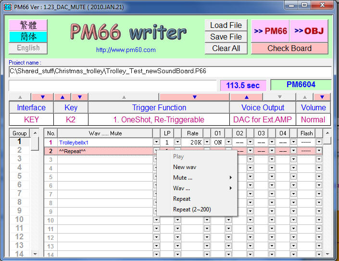The width and height of the screenshot is (339, 261).
Task: Switch language to English
Action: pyautogui.click(x=28, y=48)
